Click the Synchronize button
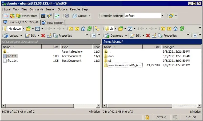The image size is (203, 121). [27, 16]
